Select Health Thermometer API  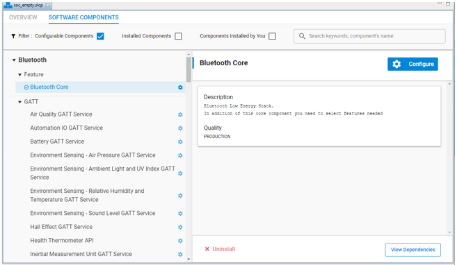pyautogui.click(x=62, y=241)
